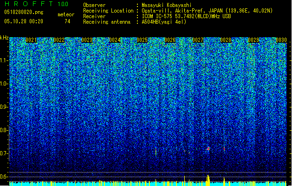Click observer name Masayuki Kobayashi
The height and width of the screenshot is (186, 292).
tap(167, 5)
